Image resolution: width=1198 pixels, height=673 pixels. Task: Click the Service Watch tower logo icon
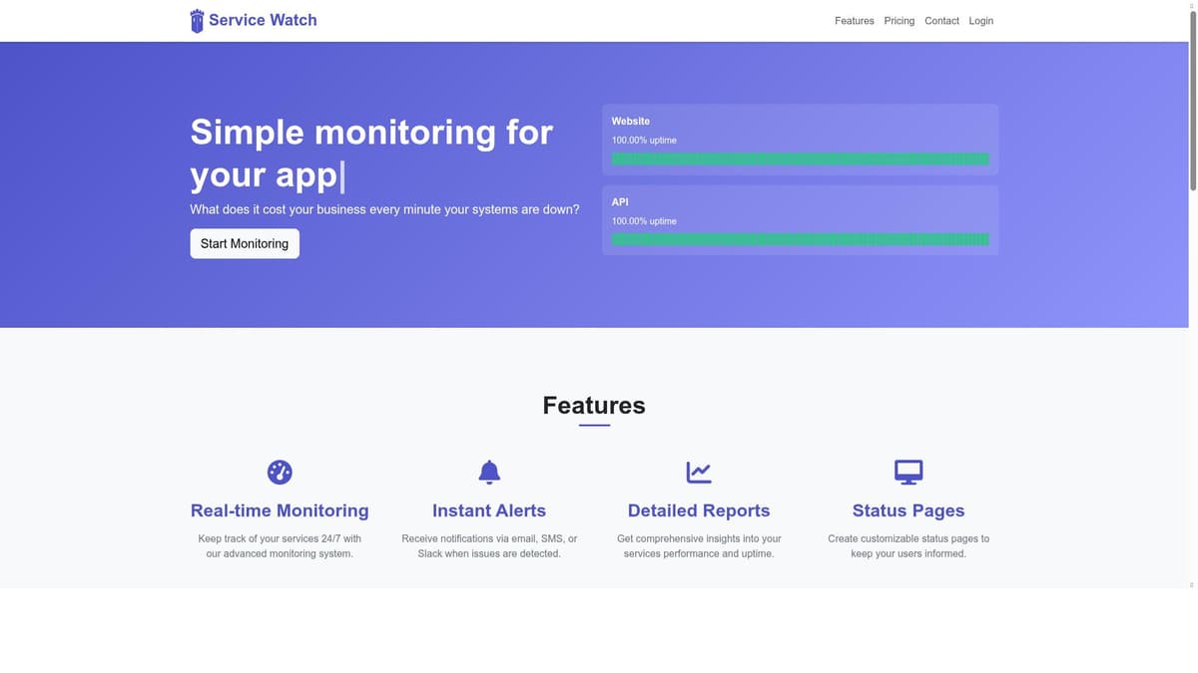(197, 21)
